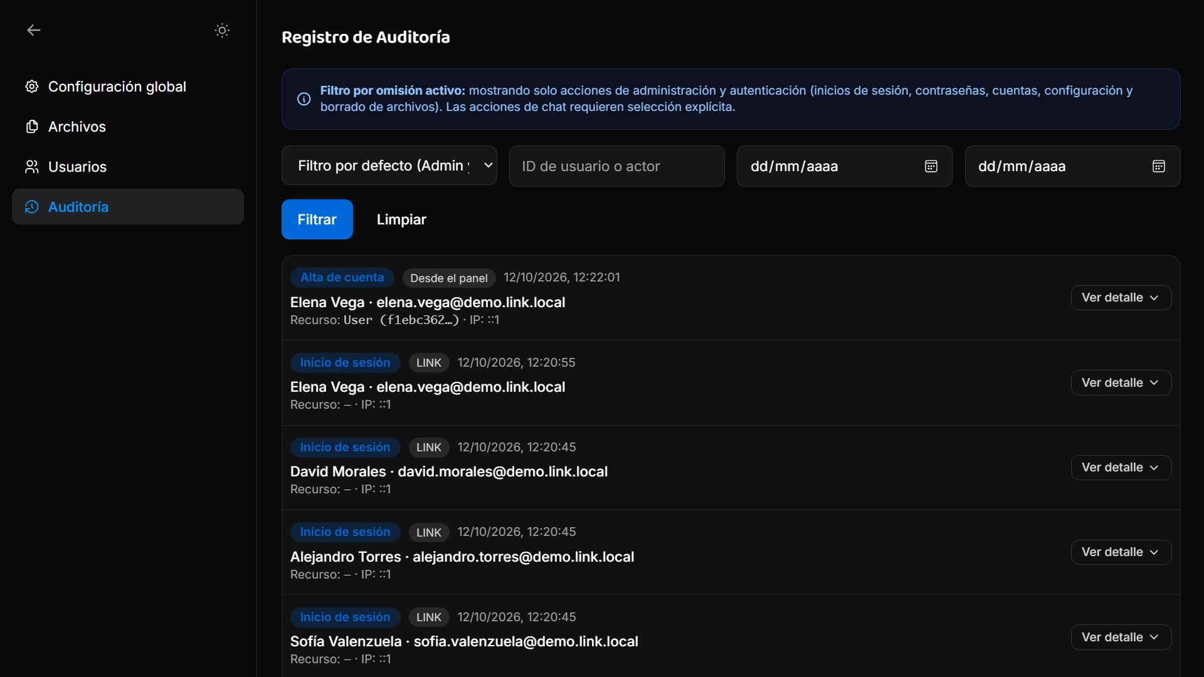
Task: Open calendar picker of second date field
Action: click(x=1159, y=166)
